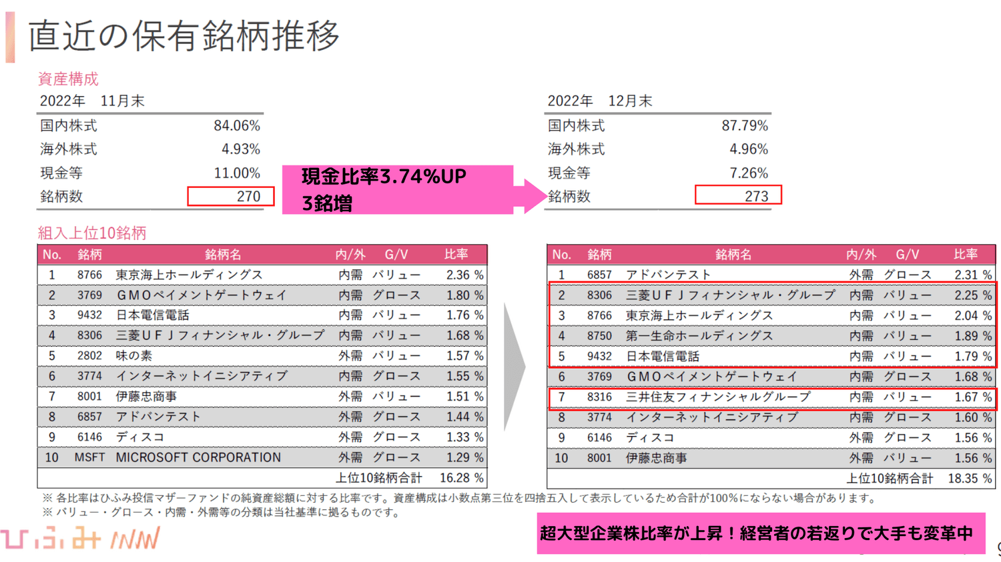Viewport: 1001px width, 562px height.
Task: Click 三井住友フィナンシャルグループ row name
Action: tap(718, 397)
